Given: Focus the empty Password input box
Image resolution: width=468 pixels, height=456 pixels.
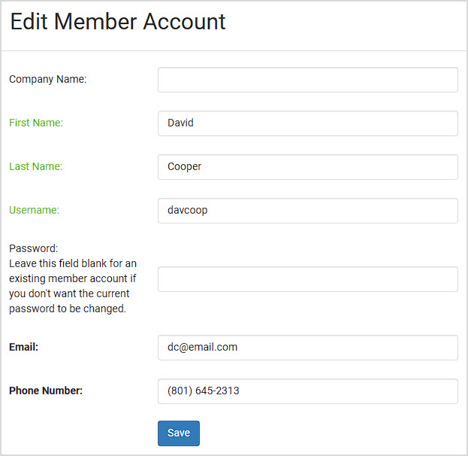Looking at the screenshot, I should pos(308,279).
